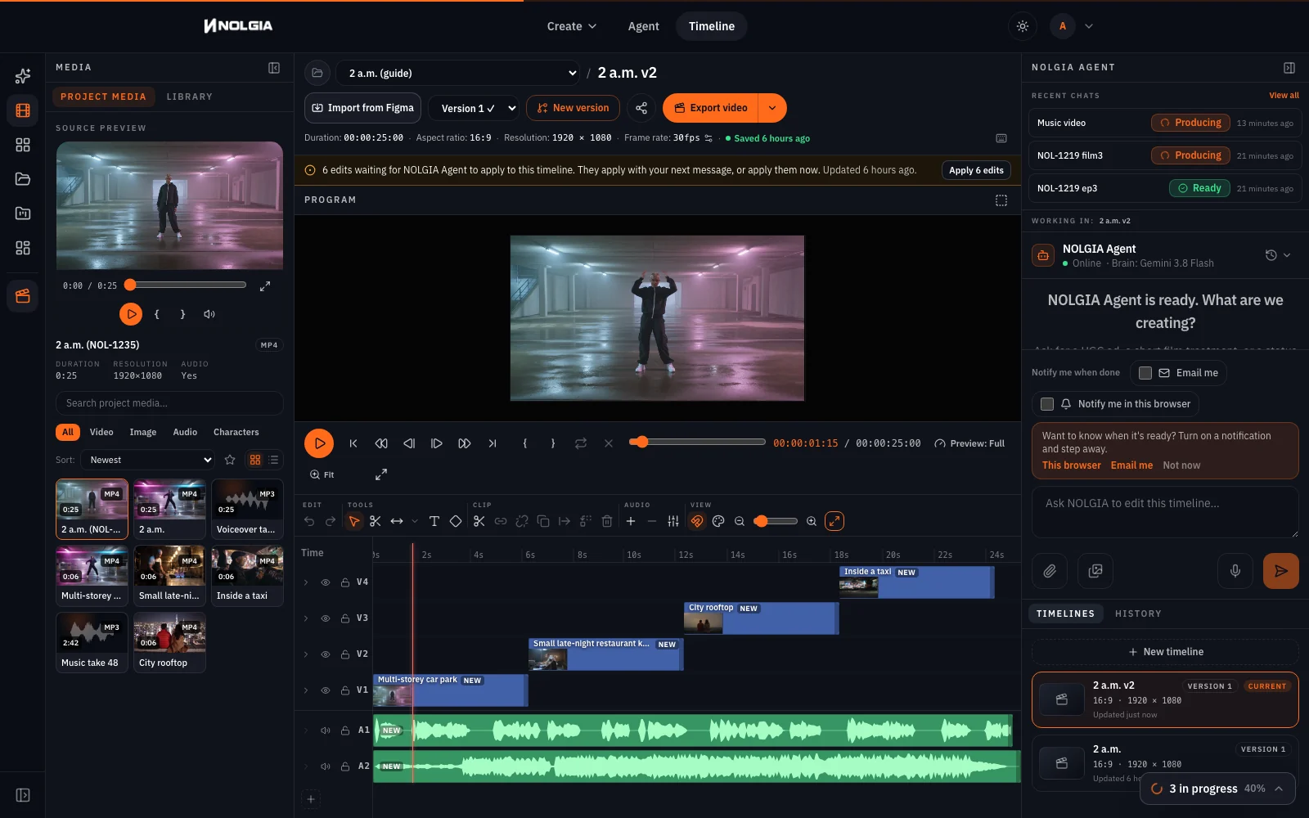
Task: Open account menu chevron beside avatar
Action: click(1089, 26)
